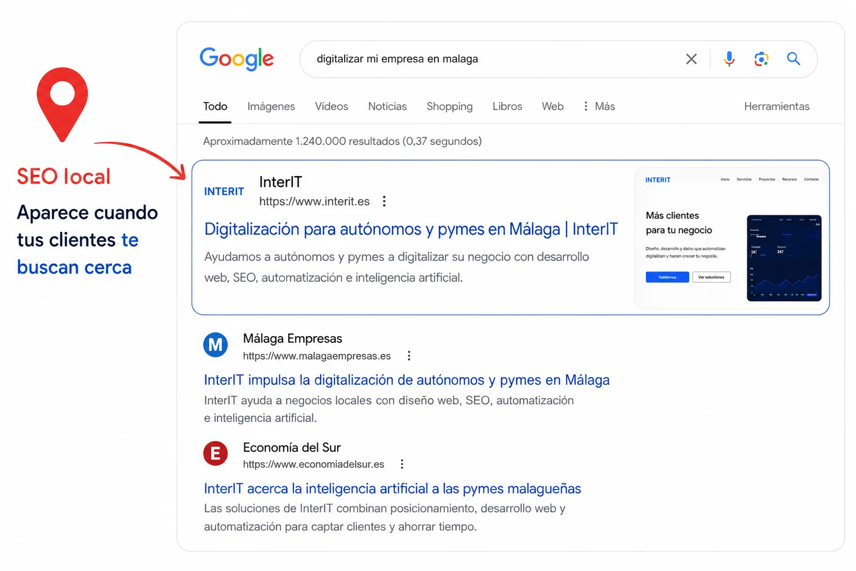The height and width of the screenshot is (571, 856).
Task: Open Google Lens image search icon
Action: pyautogui.click(x=761, y=59)
